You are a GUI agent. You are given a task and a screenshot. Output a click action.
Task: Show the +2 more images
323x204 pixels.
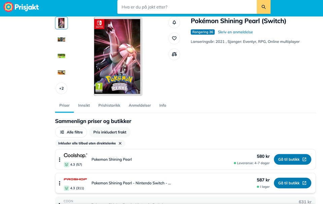(61, 88)
